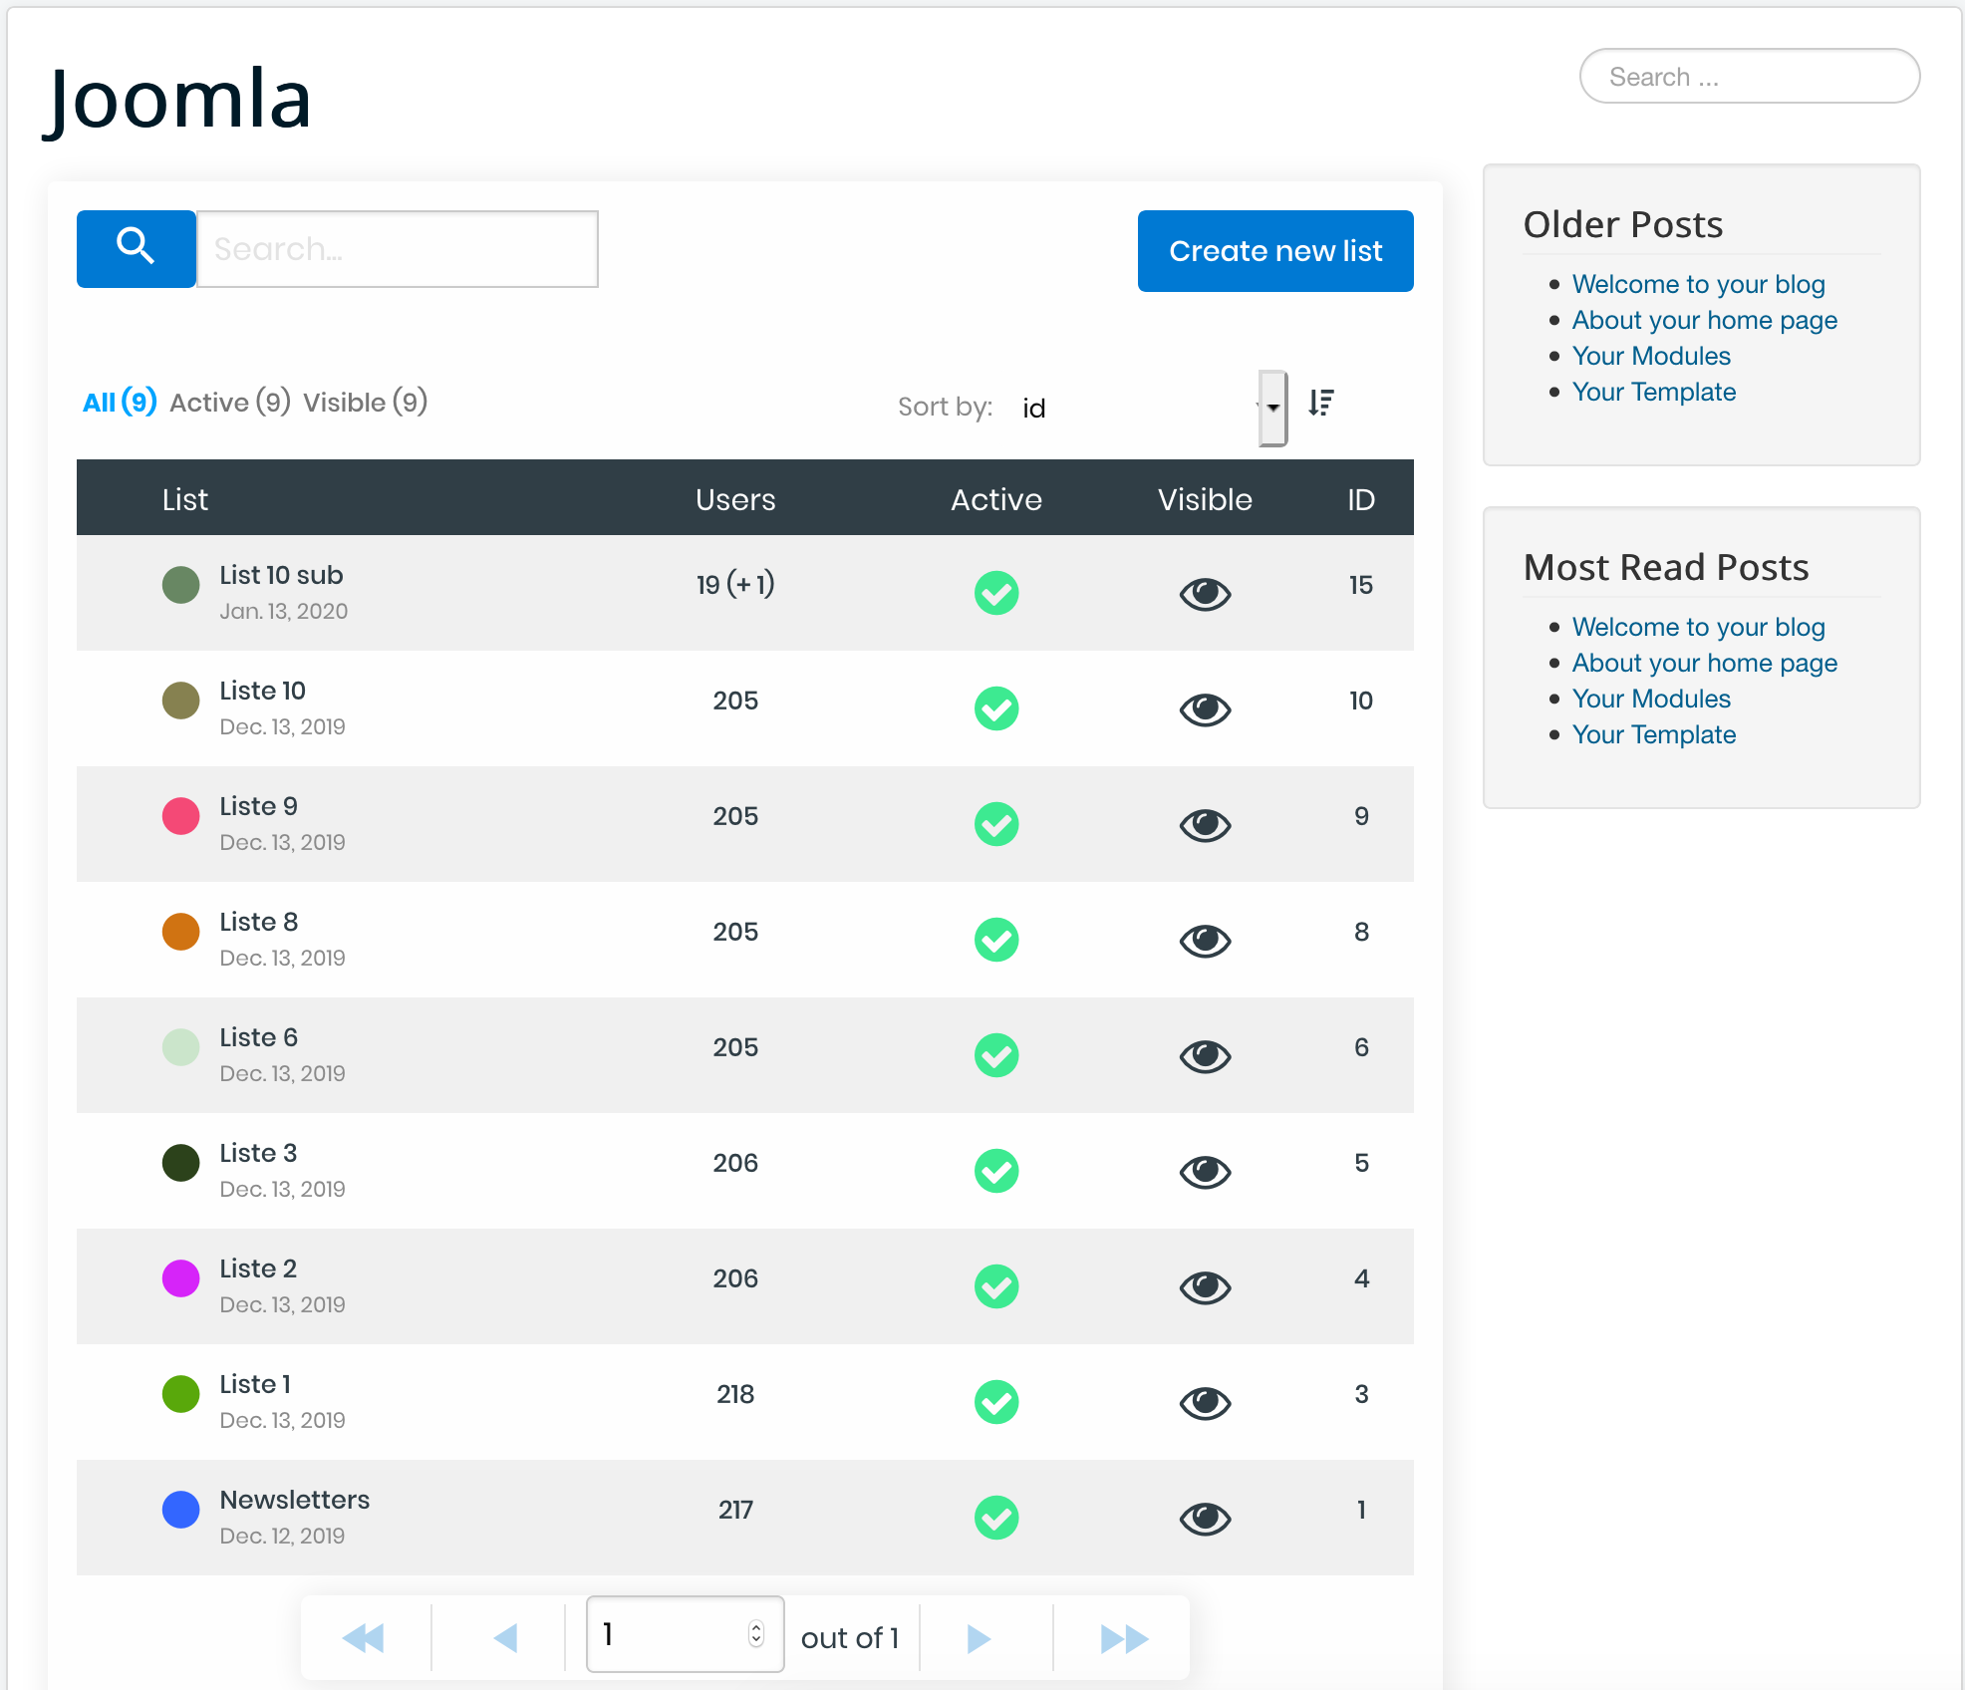The image size is (1965, 1690).
Task: Toggle visibility eye for Liste 3
Action: coord(1206,1172)
